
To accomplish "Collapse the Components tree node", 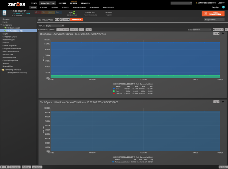I will pos(1,25).
